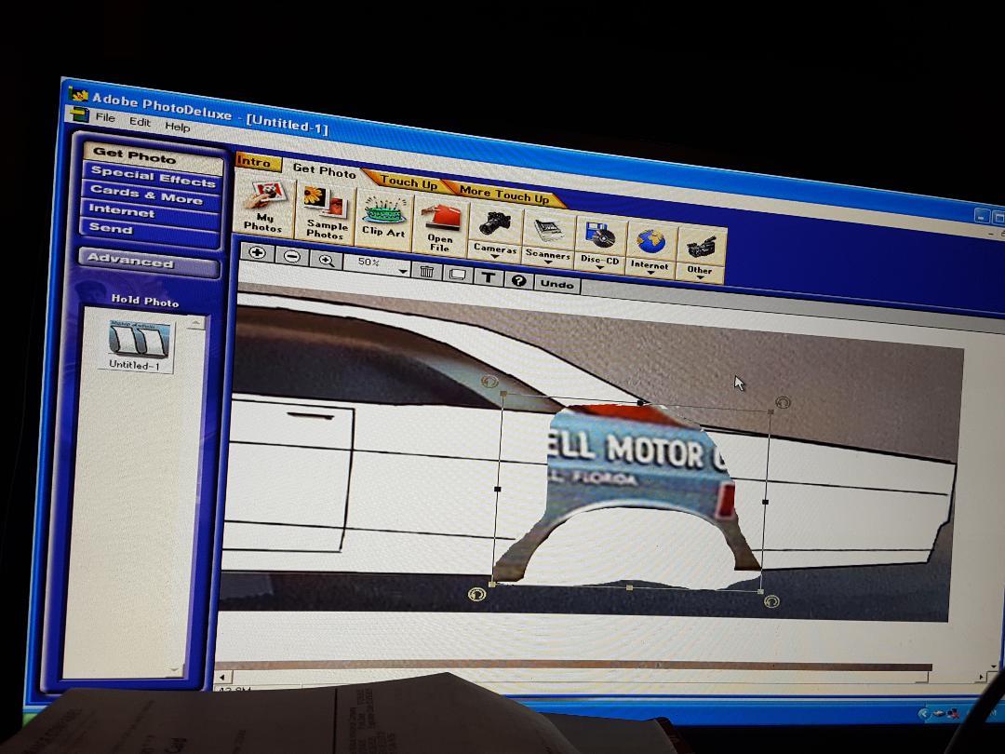The width and height of the screenshot is (1005, 754).
Task: Click the Other video camera icon
Action: [700, 248]
